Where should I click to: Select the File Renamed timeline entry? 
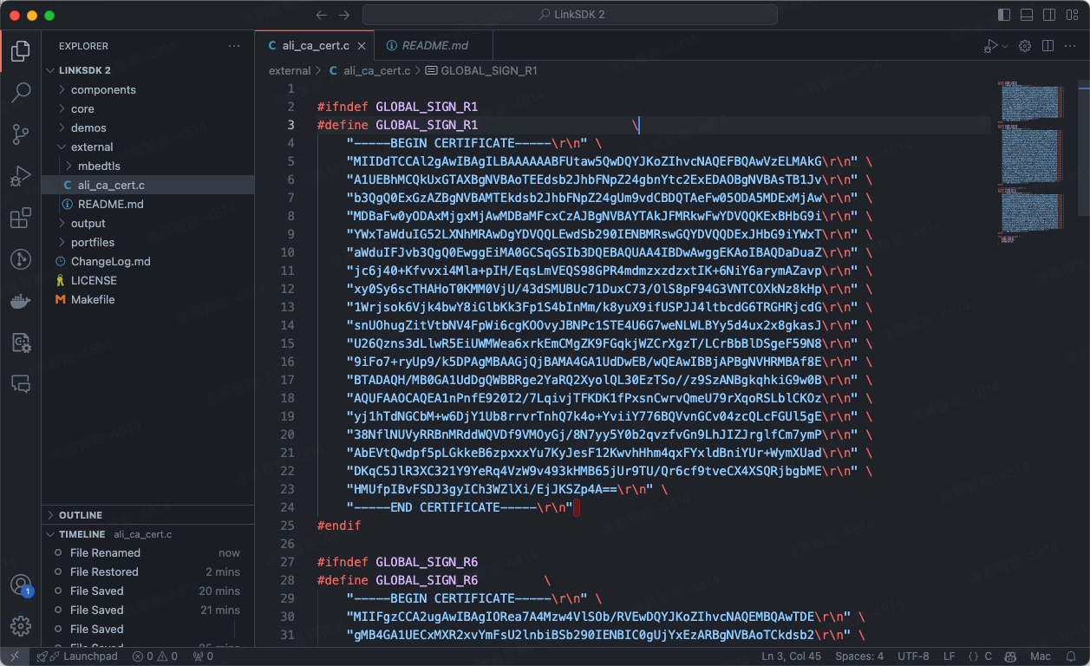coord(147,553)
